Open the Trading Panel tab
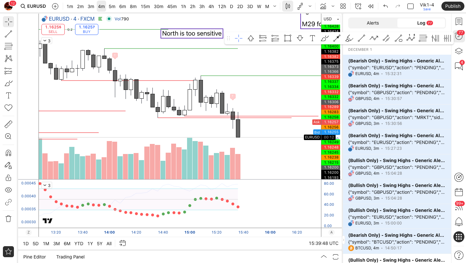 click(70, 257)
